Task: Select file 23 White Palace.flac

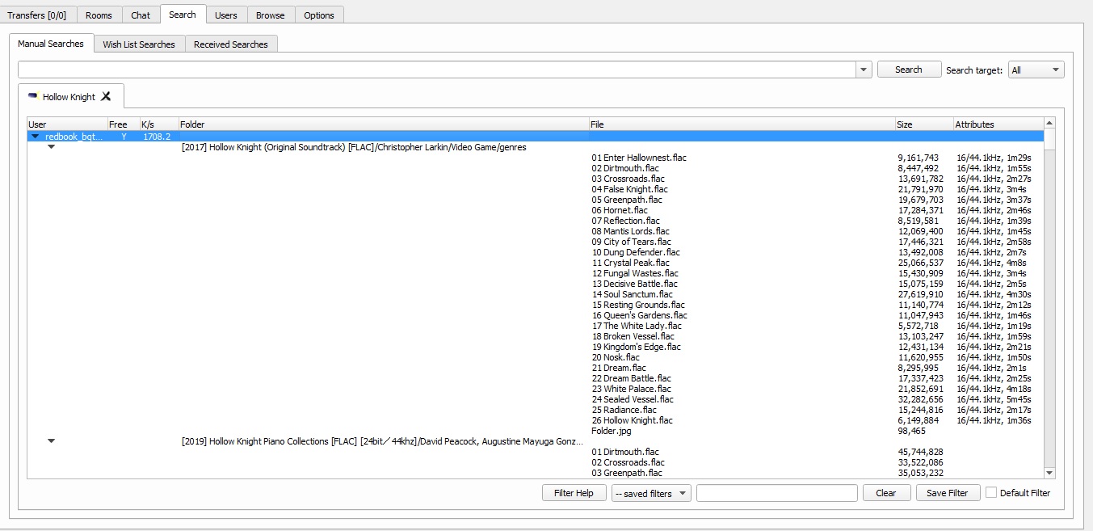Action: pyautogui.click(x=632, y=389)
